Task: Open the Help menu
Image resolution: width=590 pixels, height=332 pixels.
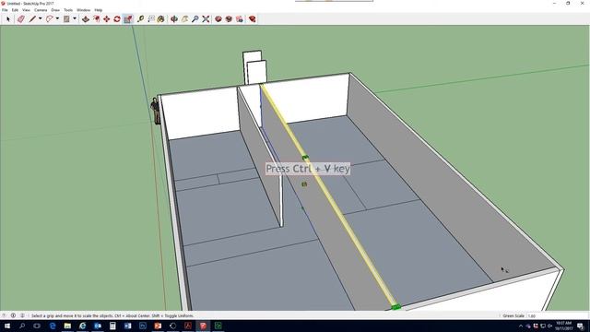Action: pos(99,10)
